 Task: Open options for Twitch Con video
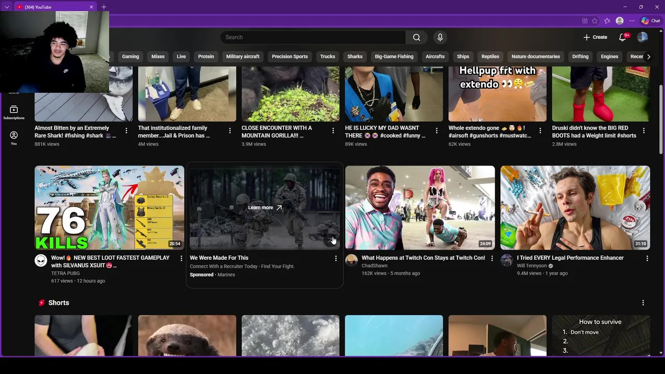[x=492, y=258]
